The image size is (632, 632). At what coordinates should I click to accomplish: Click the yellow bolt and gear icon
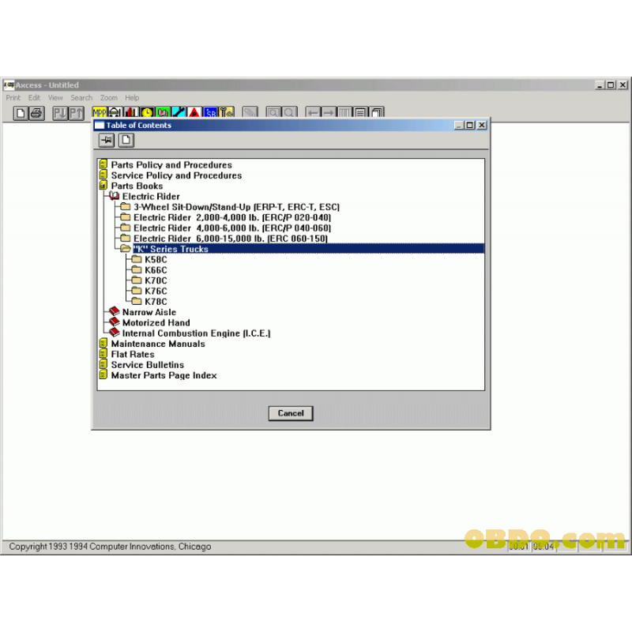point(227,112)
